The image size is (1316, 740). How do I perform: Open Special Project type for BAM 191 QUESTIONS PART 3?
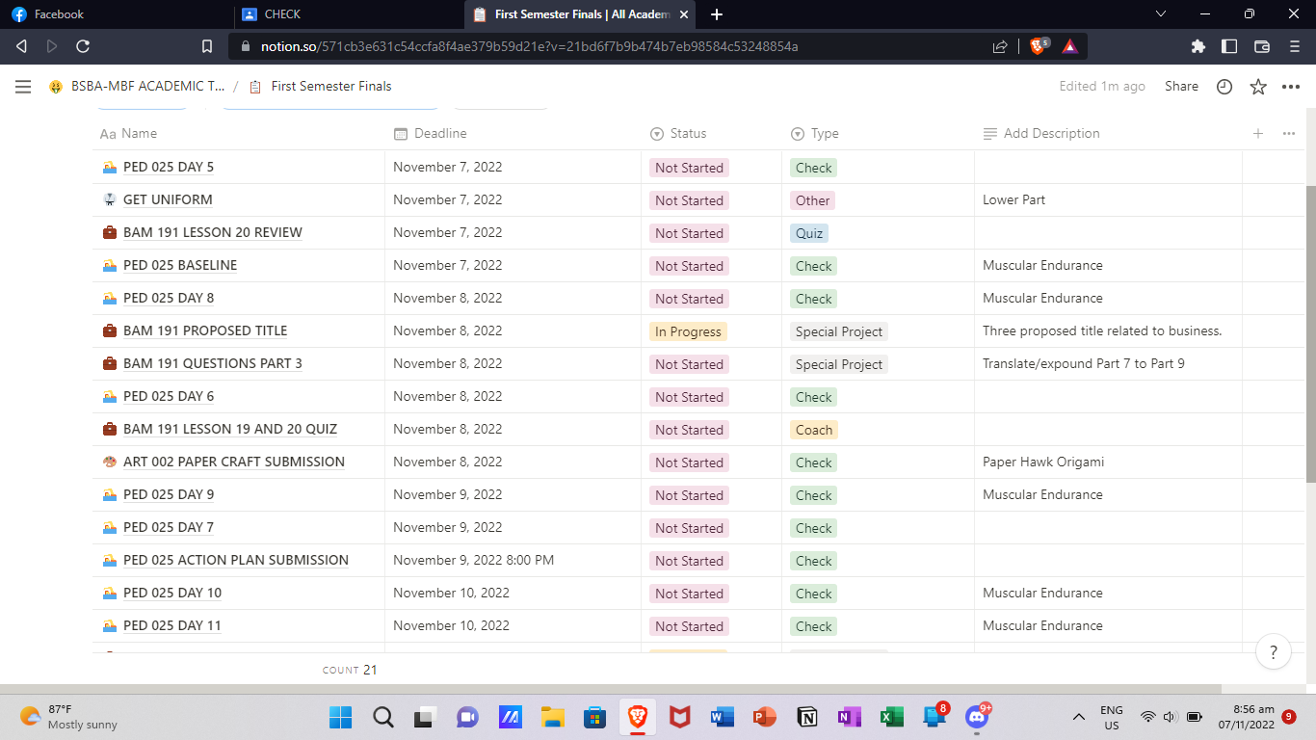tap(838, 364)
